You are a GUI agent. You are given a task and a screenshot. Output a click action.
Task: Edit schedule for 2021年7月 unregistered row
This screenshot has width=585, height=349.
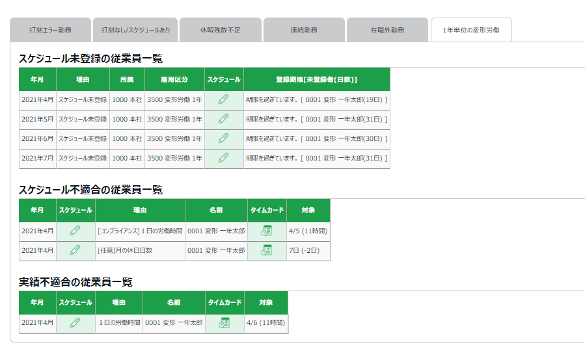click(x=223, y=157)
